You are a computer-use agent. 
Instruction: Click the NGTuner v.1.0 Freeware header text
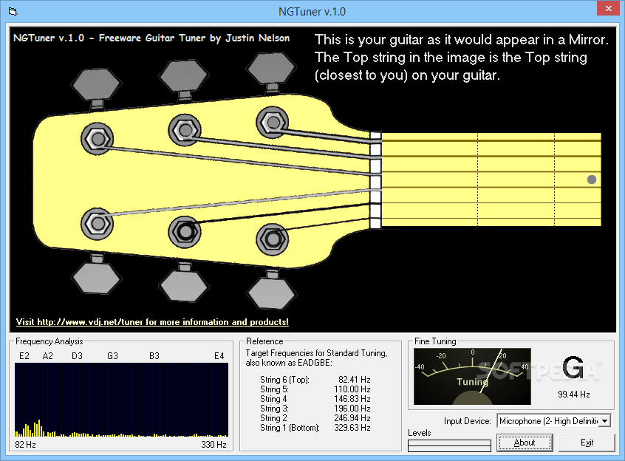(x=151, y=38)
